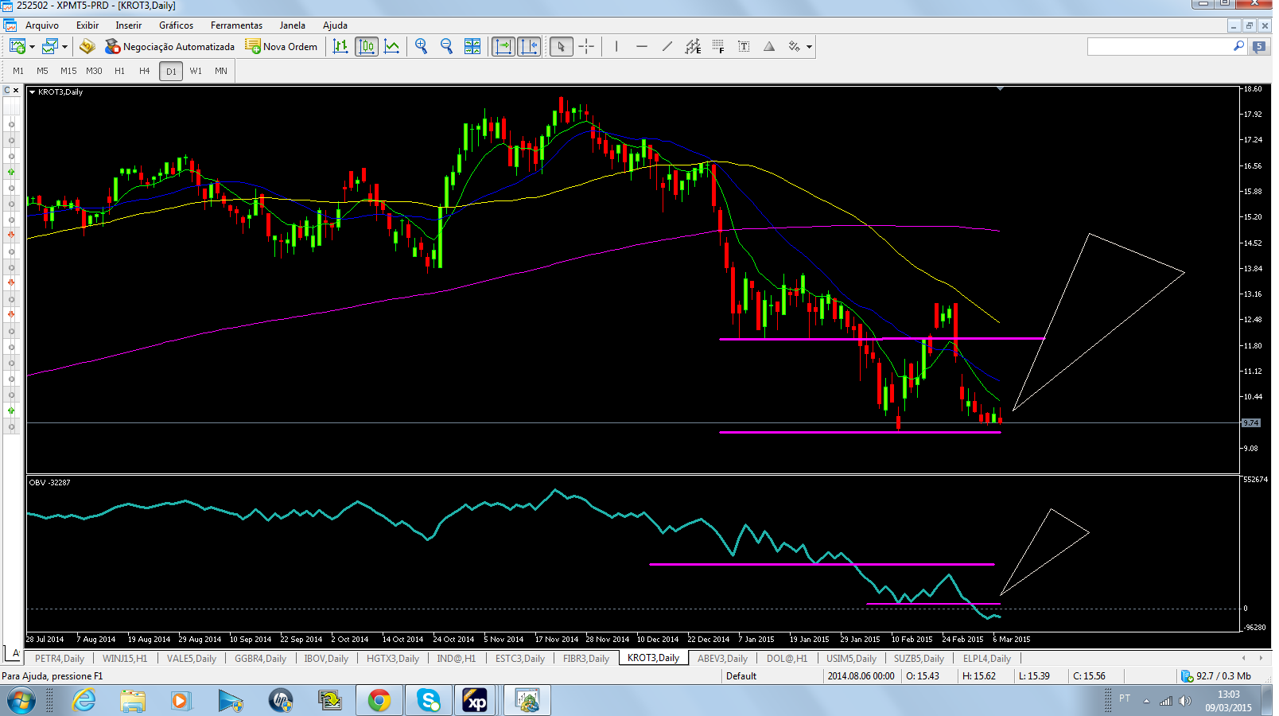Zoom in on the chart
Screen dimensions: 1279x716
[421, 47]
